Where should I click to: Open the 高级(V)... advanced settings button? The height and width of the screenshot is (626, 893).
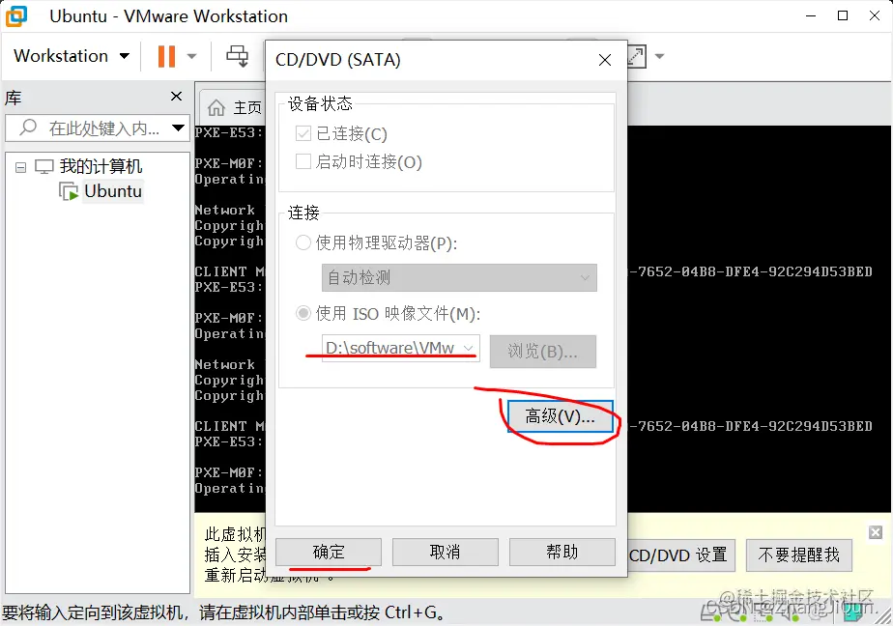click(x=561, y=416)
